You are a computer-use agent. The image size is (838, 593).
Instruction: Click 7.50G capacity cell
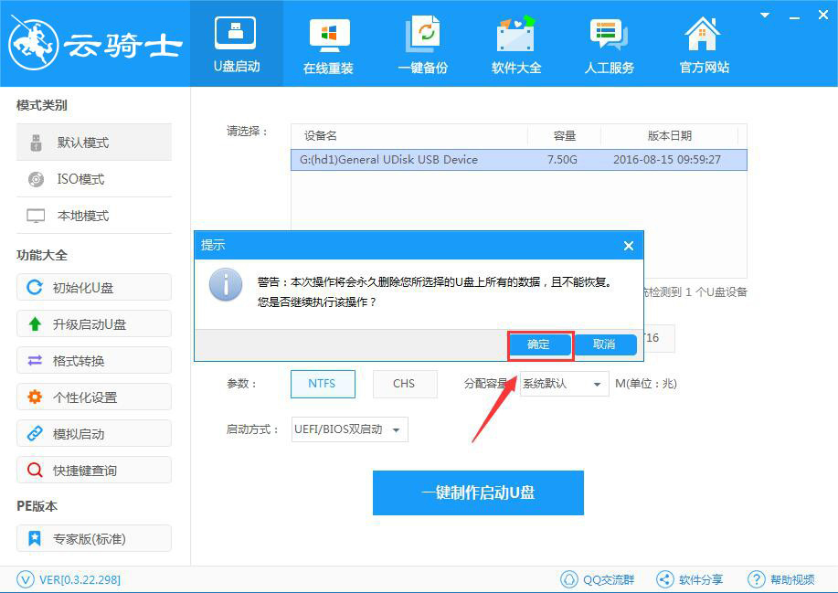pyautogui.click(x=562, y=160)
